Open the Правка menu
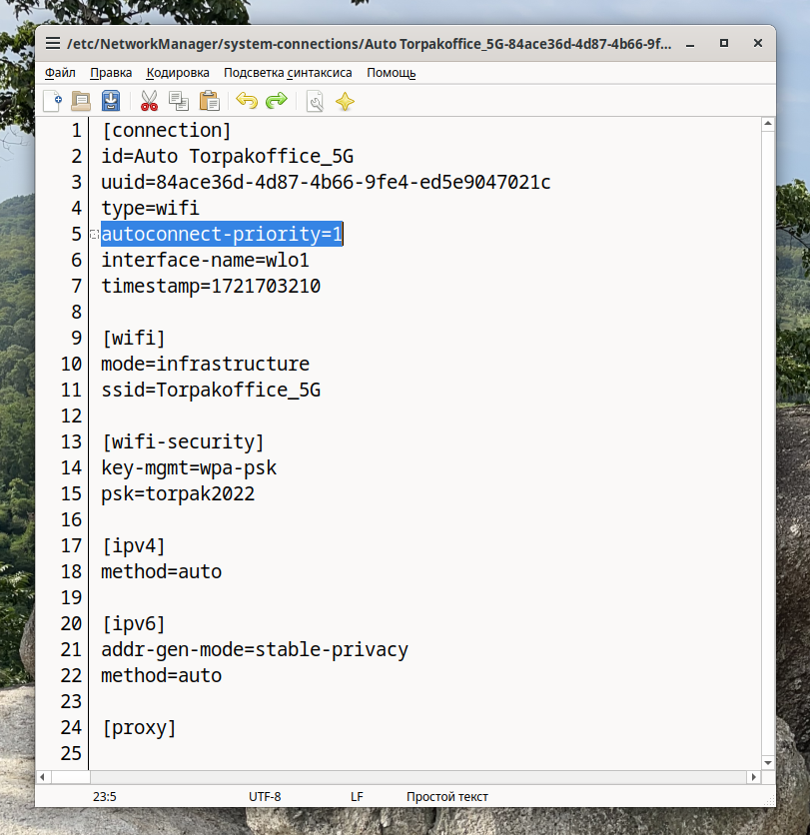This screenshot has width=810, height=835. click(x=111, y=73)
